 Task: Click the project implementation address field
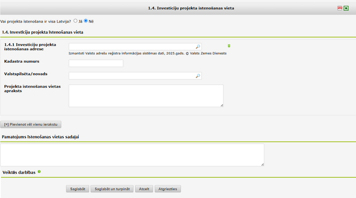pos(132,46)
